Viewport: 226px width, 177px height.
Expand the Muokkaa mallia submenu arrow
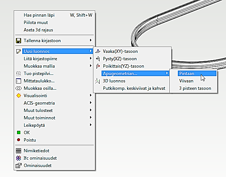pos(91,66)
